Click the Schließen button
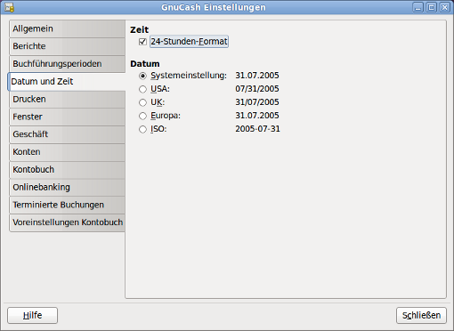This screenshot has width=454, height=331. point(421,315)
